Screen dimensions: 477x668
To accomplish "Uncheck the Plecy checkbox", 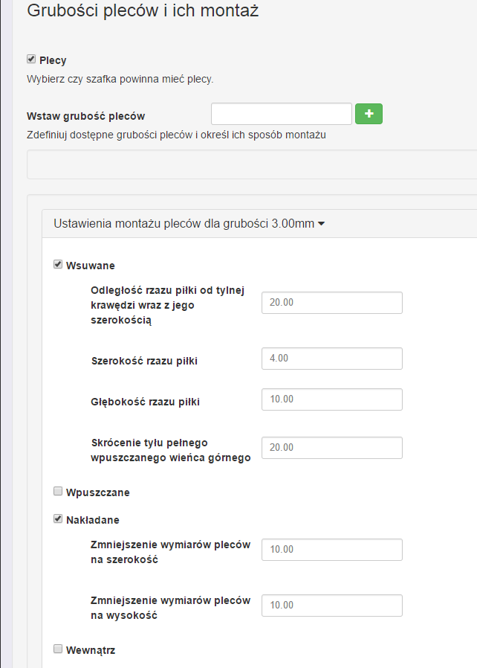I will click(31, 60).
